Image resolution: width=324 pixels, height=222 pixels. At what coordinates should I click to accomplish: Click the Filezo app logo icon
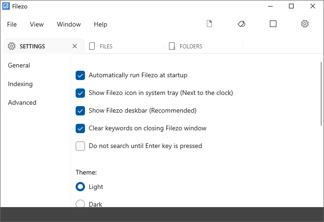(x=6, y=6)
